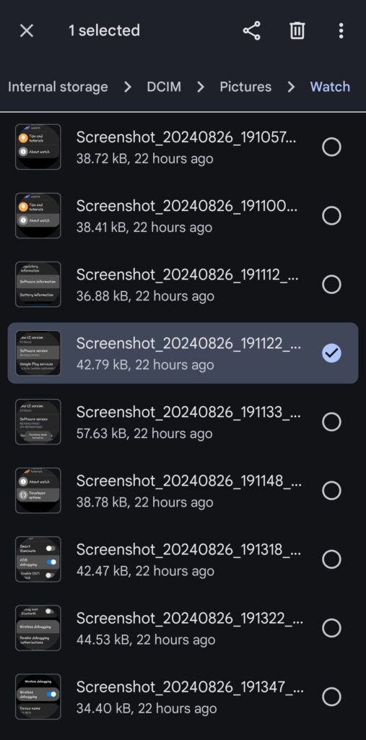This screenshot has height=740, width=366.
Task: Navigate to Pictures breadcrumb folder
Action: [245, 87]
